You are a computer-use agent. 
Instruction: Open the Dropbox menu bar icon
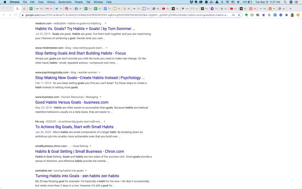pyautogui.click(x=191, y=2)
